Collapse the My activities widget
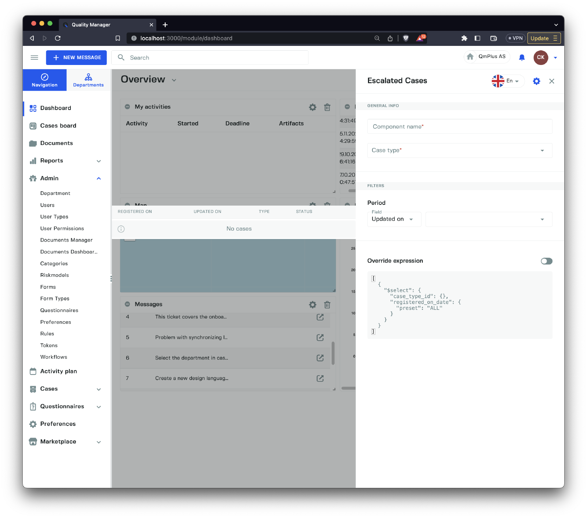 coord(127,107)
